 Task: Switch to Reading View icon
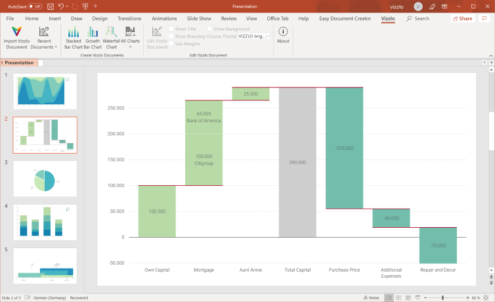tap(408, 297)
